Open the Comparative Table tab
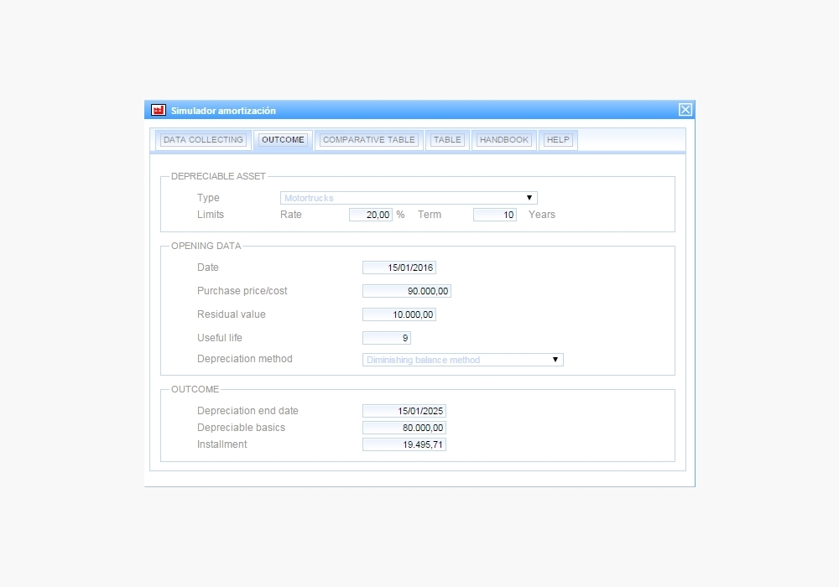 pos(368,140)
